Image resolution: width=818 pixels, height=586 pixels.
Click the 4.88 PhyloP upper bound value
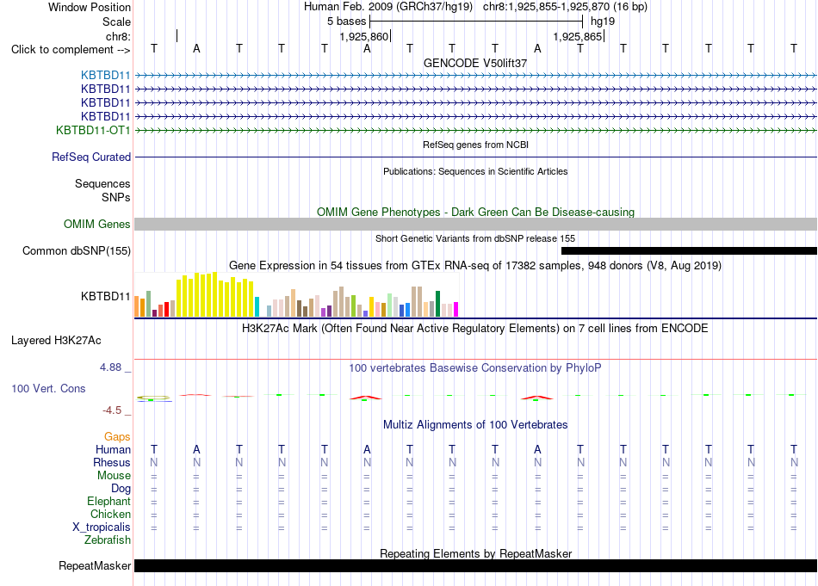[x=110, y=367]
